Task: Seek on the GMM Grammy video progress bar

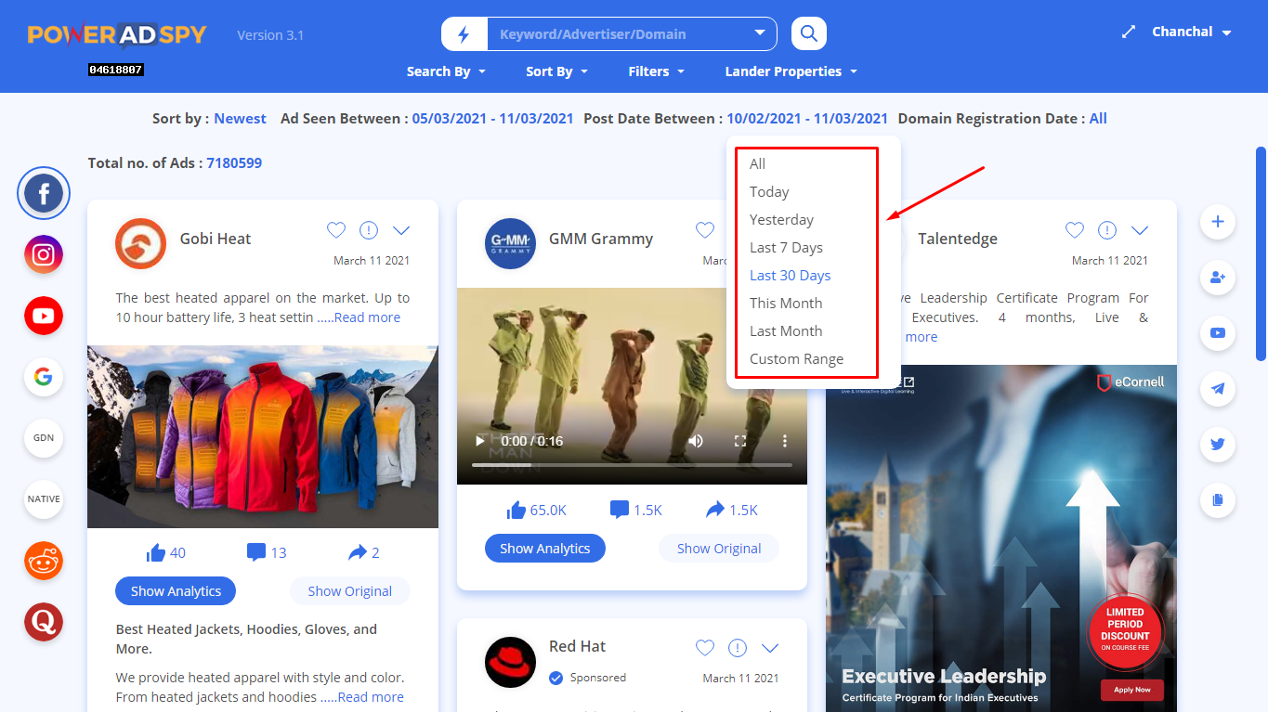Action: (x=632, y=464)
